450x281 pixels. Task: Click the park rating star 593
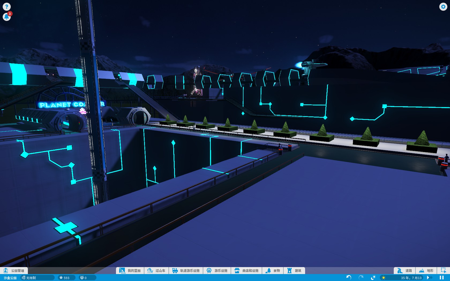tap(66, 278)
